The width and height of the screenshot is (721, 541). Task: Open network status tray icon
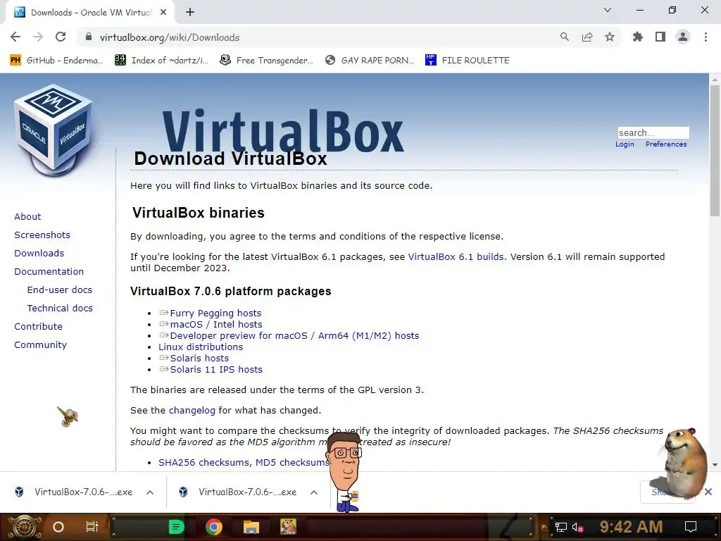tap(560, 527)
